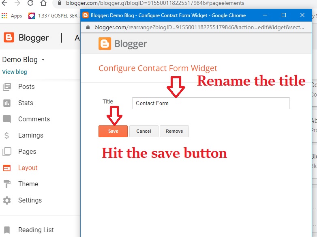Screen dimensions: 317x237
Task: Cancel the widget configuration
Action: click(144, 131)
